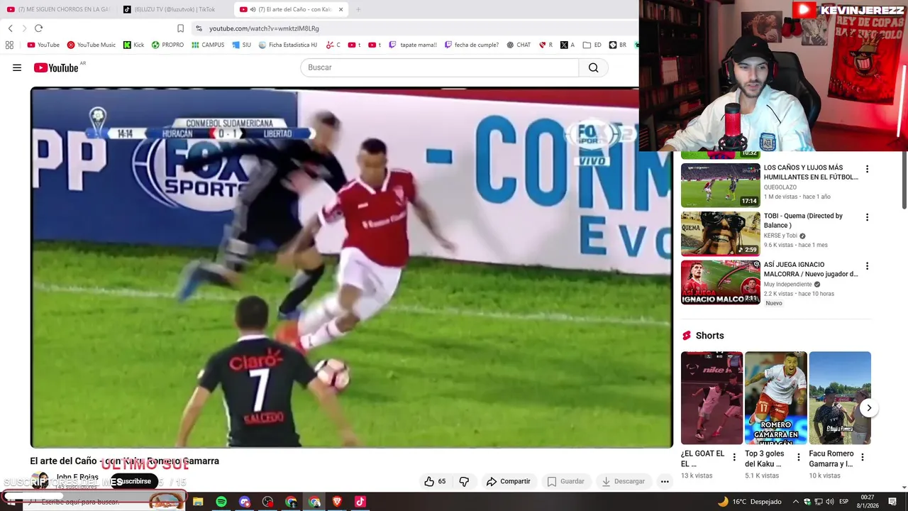Viewport: 908px width, 511px height.
Task: Open the apps grid in bookmarks bar
Action: [x=9, y=45]
